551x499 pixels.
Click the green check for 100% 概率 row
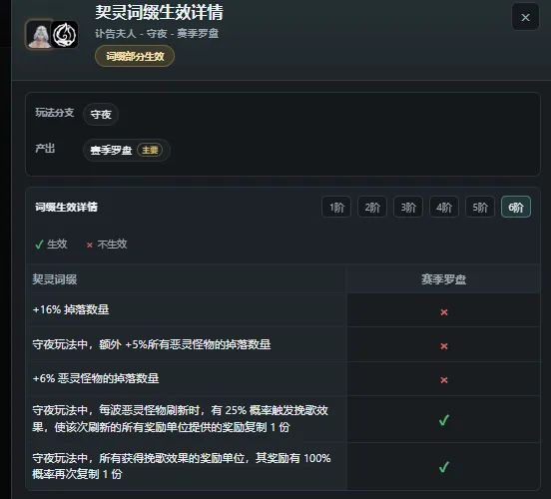coord(444,467)
